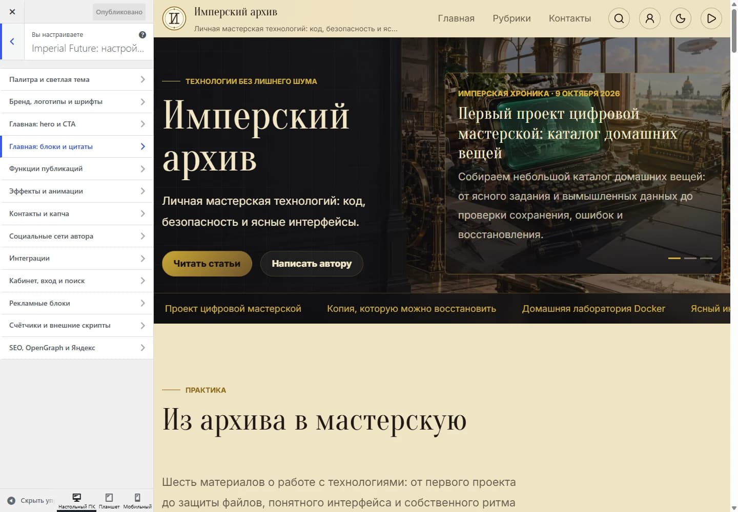Open 'Счётчики и внешние скрипты' section
738x512 pixels.
point(77,325)
